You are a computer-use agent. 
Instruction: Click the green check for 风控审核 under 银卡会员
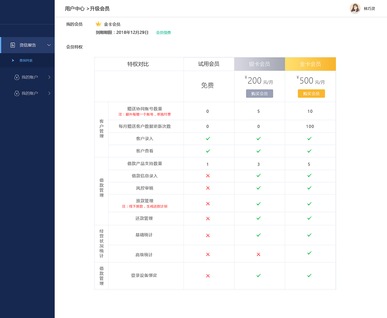pos(258,188)
